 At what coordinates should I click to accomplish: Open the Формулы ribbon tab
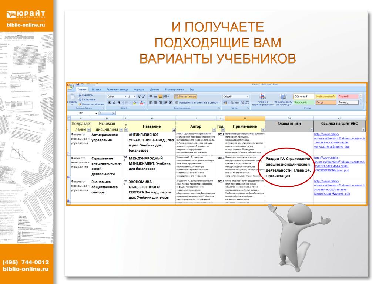(139, 89)
